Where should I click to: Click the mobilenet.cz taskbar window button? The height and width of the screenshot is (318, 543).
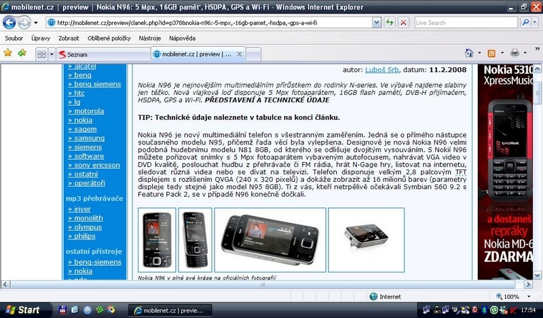coord(169,311)
